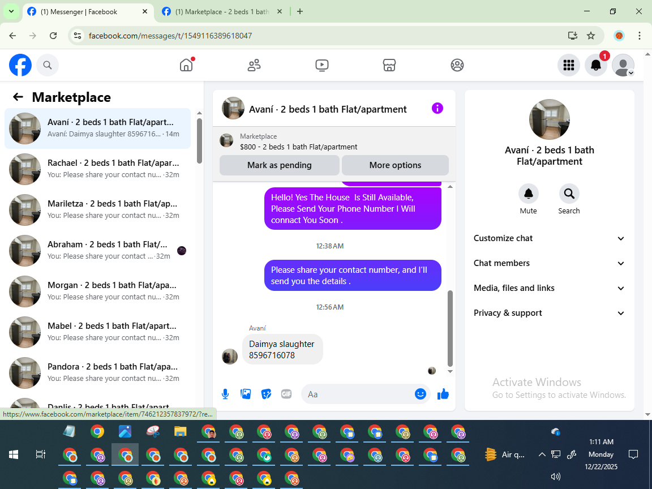
Task: Open File Explorer from the taskbar
Action: pyautogui.click(x=180, y=432)
